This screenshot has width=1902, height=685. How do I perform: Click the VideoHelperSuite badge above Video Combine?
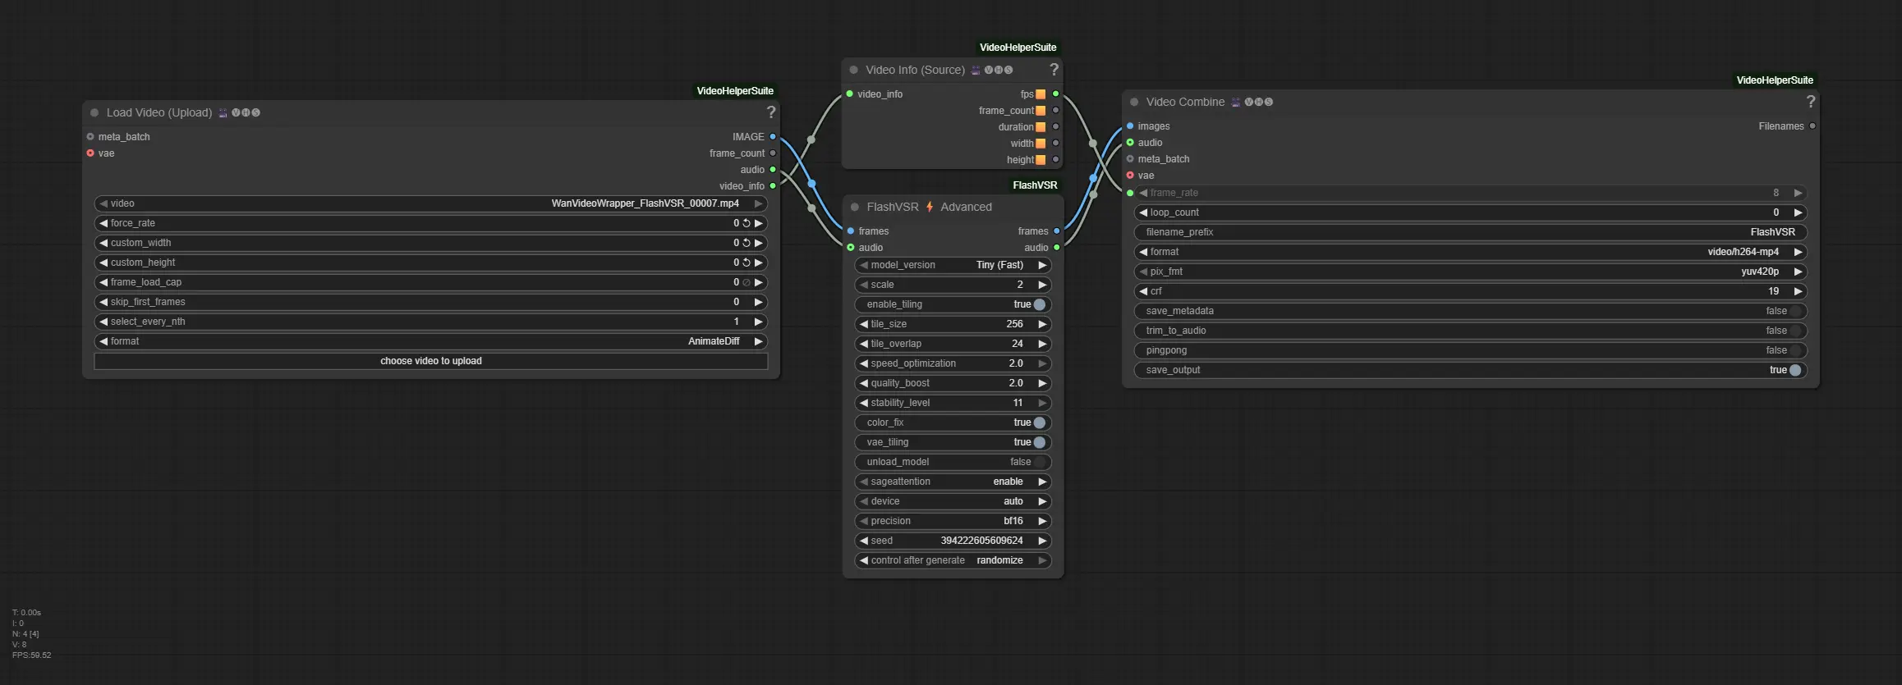(x=1774, y=80)
